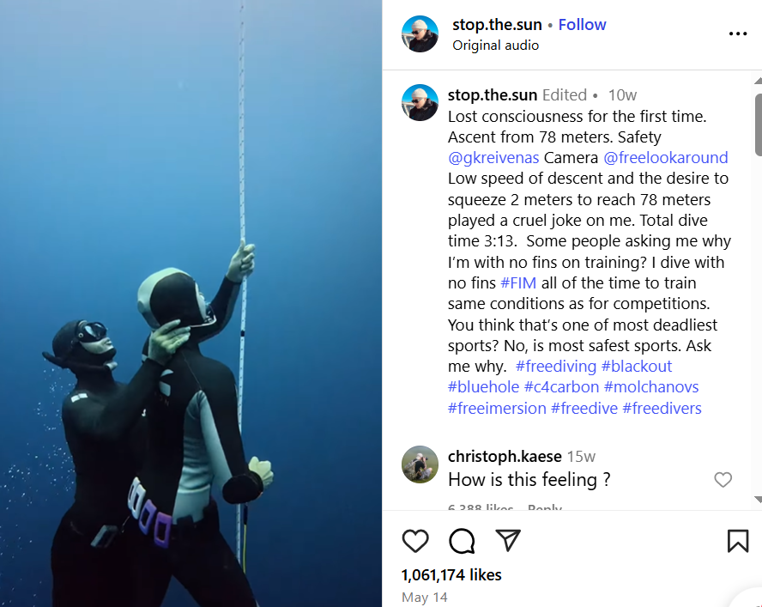Viewport: 762px width, 607px height.
Task: View the 1,061,174 likes list
Action: click(x=451, y=575)
